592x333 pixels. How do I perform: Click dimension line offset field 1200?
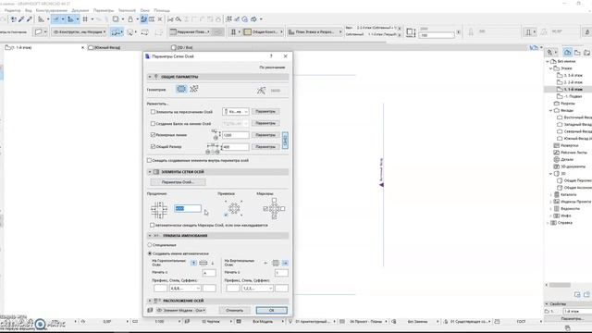pos(235,135)
